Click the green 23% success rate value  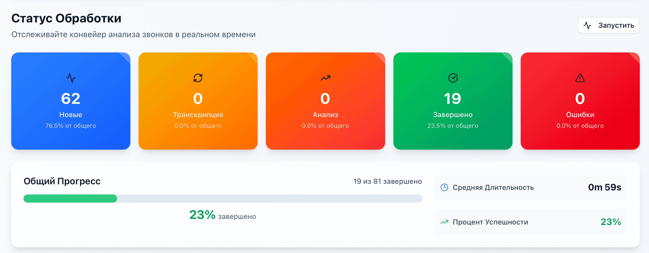tap(611, 222)
